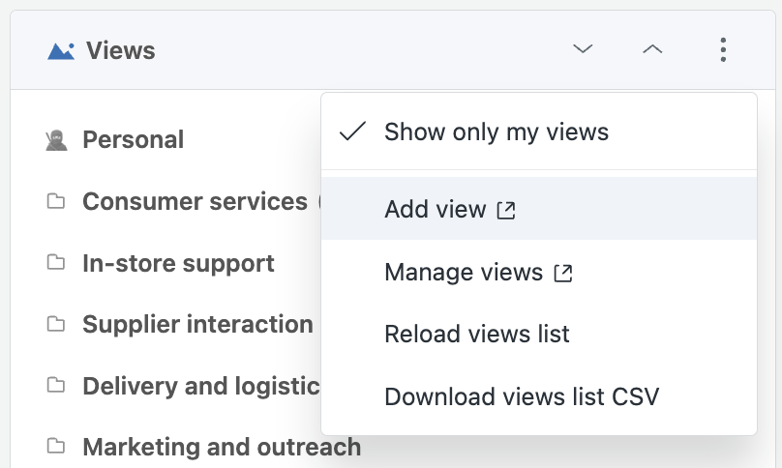Click the checkmark next to Show only my views
Viewport: 782px width, 468px height.
click(x=352, y=132)
